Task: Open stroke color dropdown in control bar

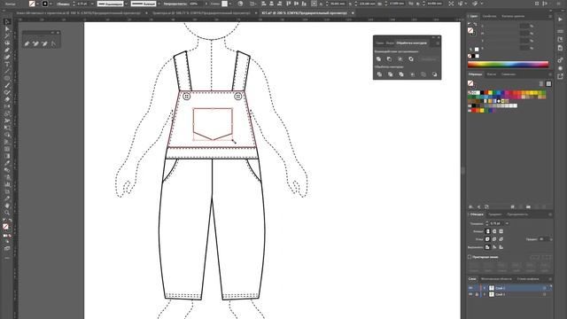Action: [50, 4]
